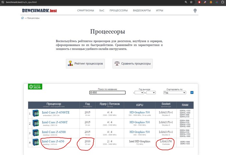The width and height of the screenshot is (226, 155).
Task: Open the ПРОЦЕССОРЫ menu item
Action: [118, 10]
